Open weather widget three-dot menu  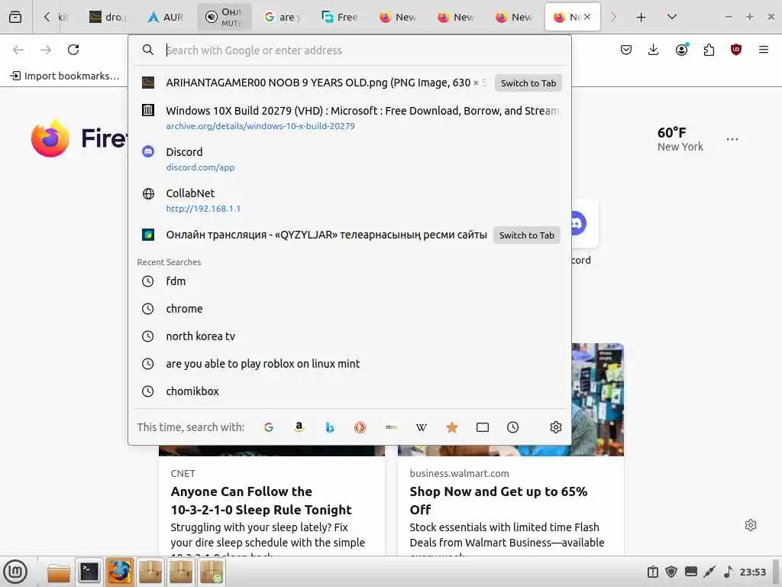pyautogui.click(x=732, y=139)
